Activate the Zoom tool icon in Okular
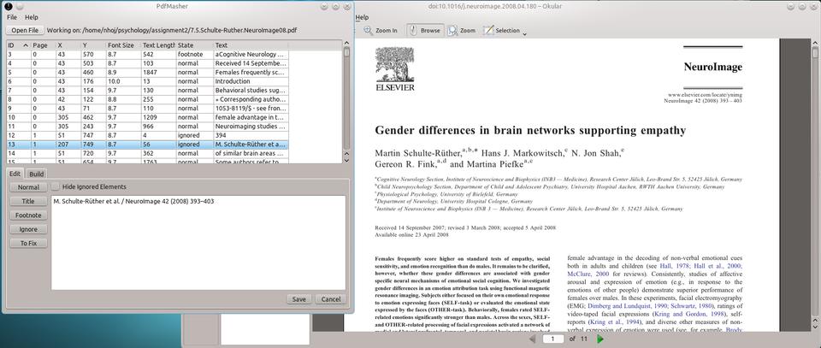The image size is (821, 348). (x=452, y=30)
